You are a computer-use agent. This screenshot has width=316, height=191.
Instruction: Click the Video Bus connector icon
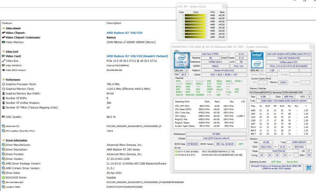(x=4, y=61)
